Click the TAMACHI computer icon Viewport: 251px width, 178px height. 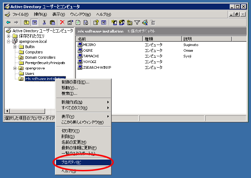(x=80, y=56)
